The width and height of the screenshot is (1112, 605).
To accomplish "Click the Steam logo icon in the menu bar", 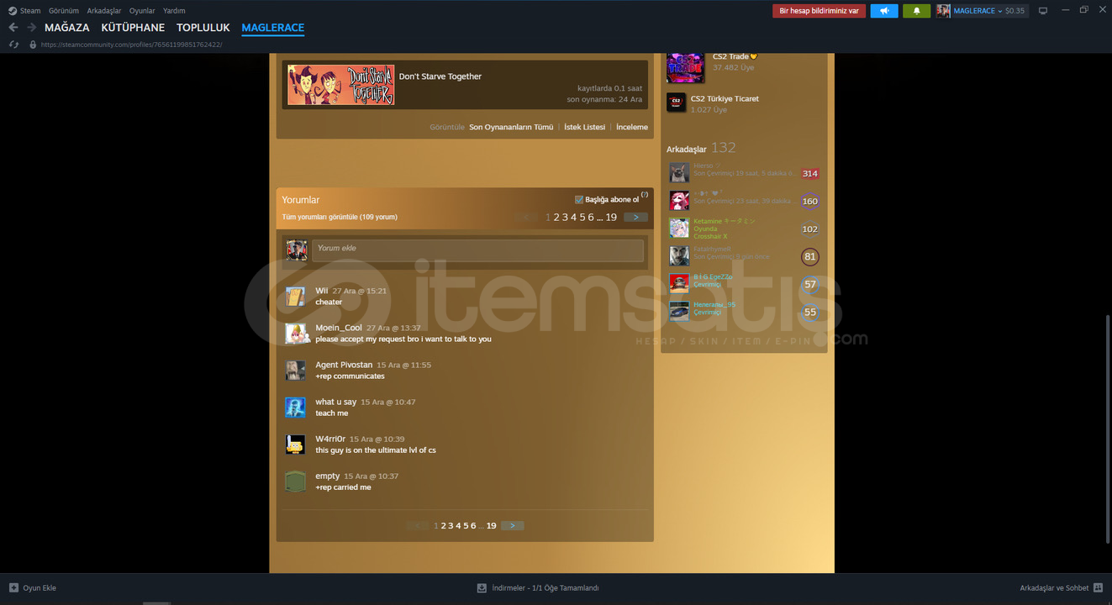I will pyautogui.click(x=11, y=11).
